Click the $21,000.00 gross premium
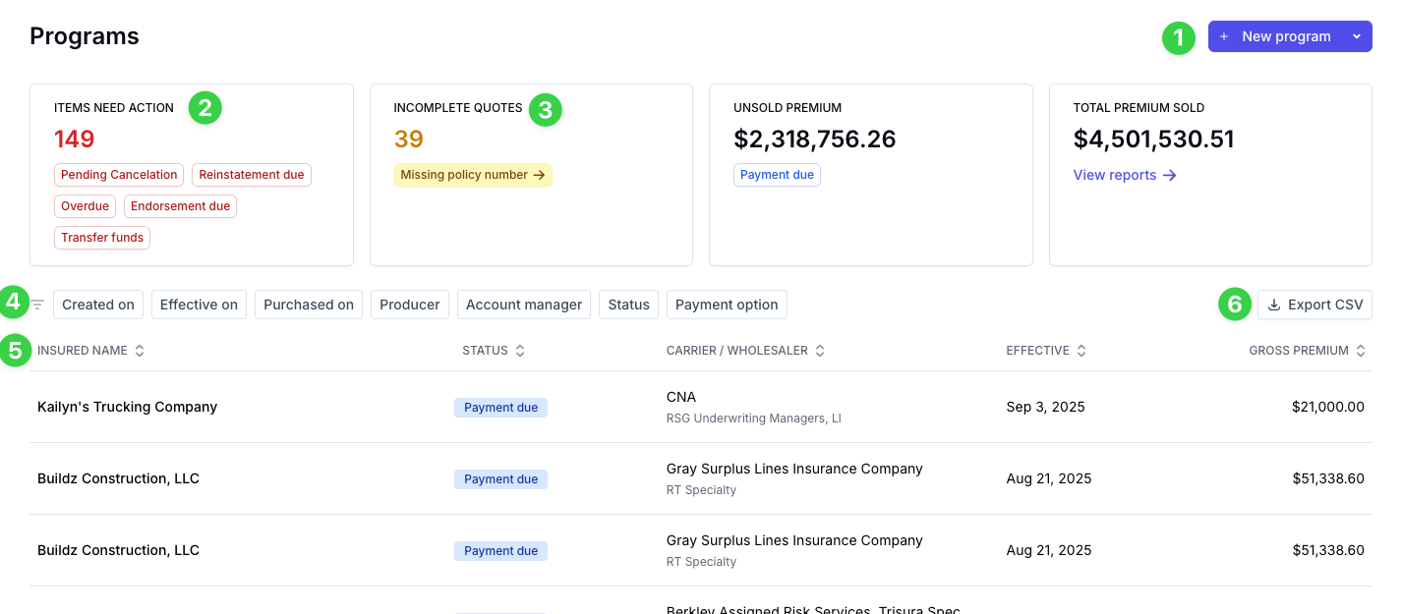 coord(1328,407)
